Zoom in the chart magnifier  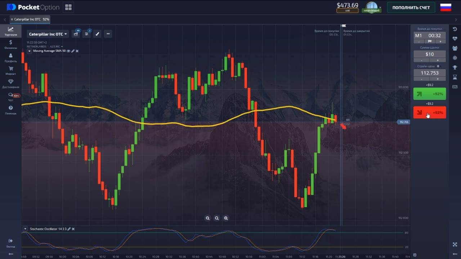tap(226, 218)
